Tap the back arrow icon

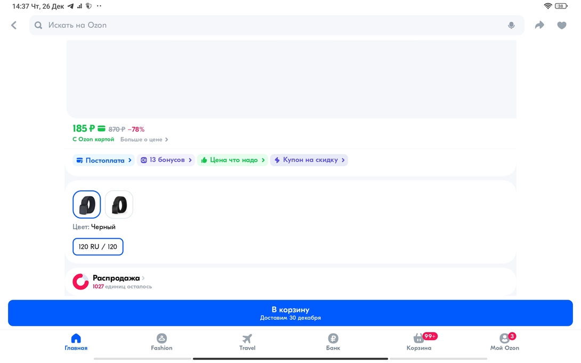14,25
